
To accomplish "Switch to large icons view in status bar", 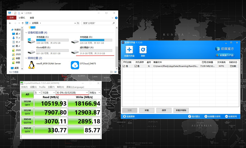I will pos(116,72).
